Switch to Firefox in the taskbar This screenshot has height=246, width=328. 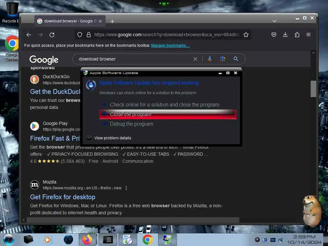coord(87,240)
